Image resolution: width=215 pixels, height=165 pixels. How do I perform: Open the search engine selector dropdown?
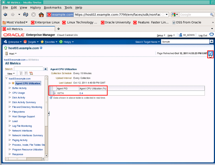[x=175, y=15]
